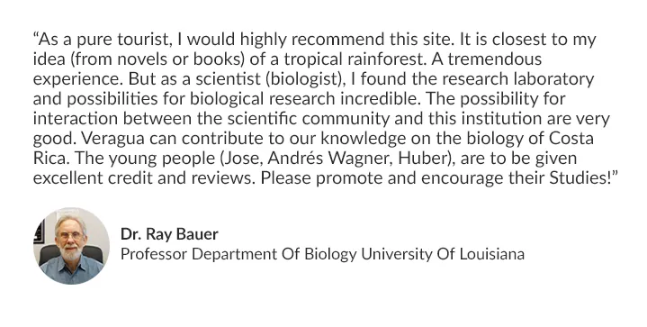
Task: Click the words 'Costa' at line end
Action: pos(571,139)
